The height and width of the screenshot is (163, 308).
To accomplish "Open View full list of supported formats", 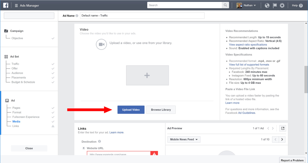I will pyautogui.click(x=249, y=65).
